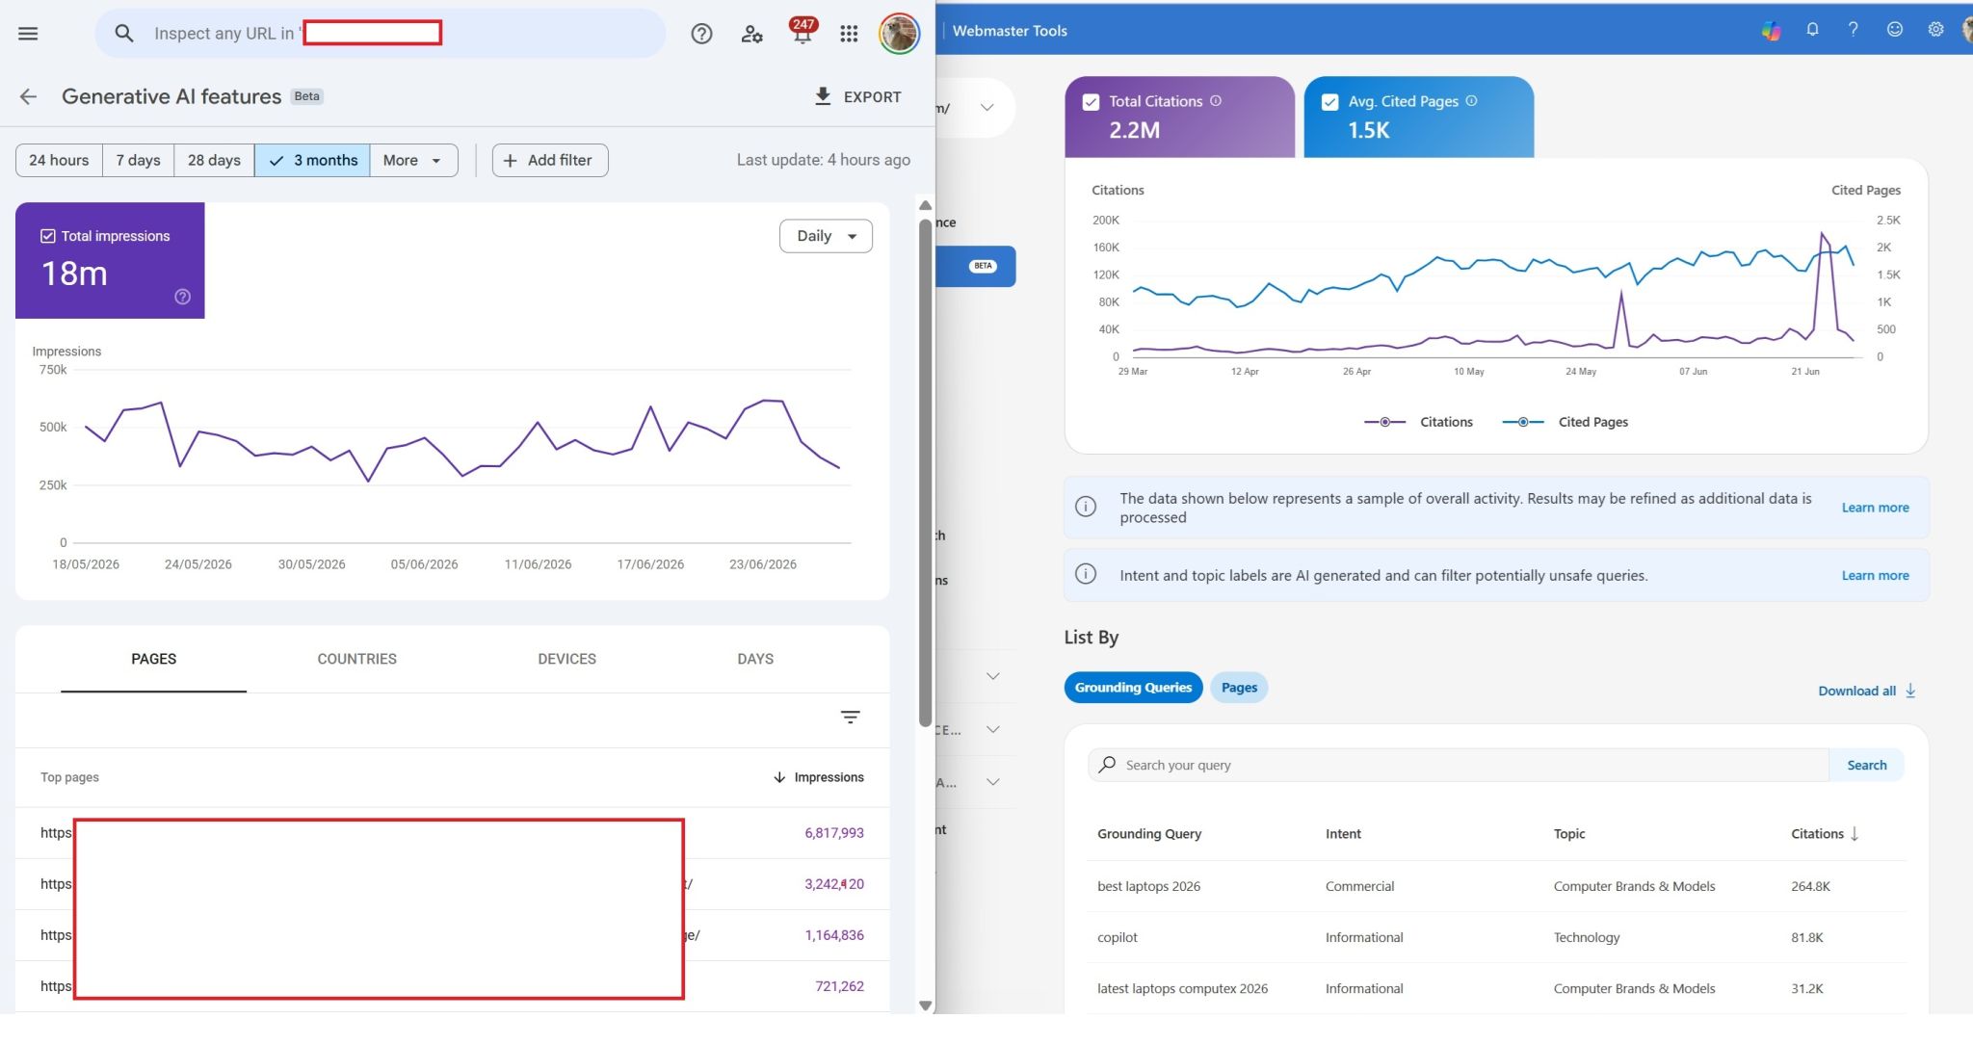
Task: Click the Download all link
Action: [x=1867, y=691]
